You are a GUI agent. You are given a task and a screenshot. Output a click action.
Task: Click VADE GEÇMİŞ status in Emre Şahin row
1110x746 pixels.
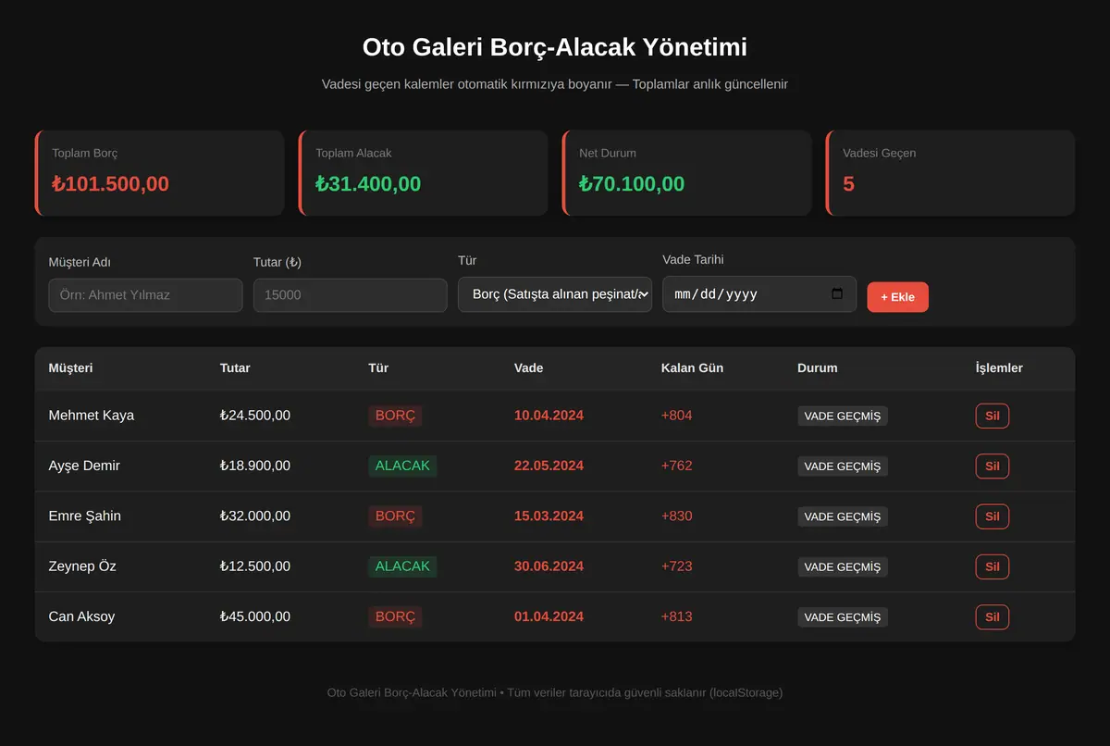(x=843, y=516)
